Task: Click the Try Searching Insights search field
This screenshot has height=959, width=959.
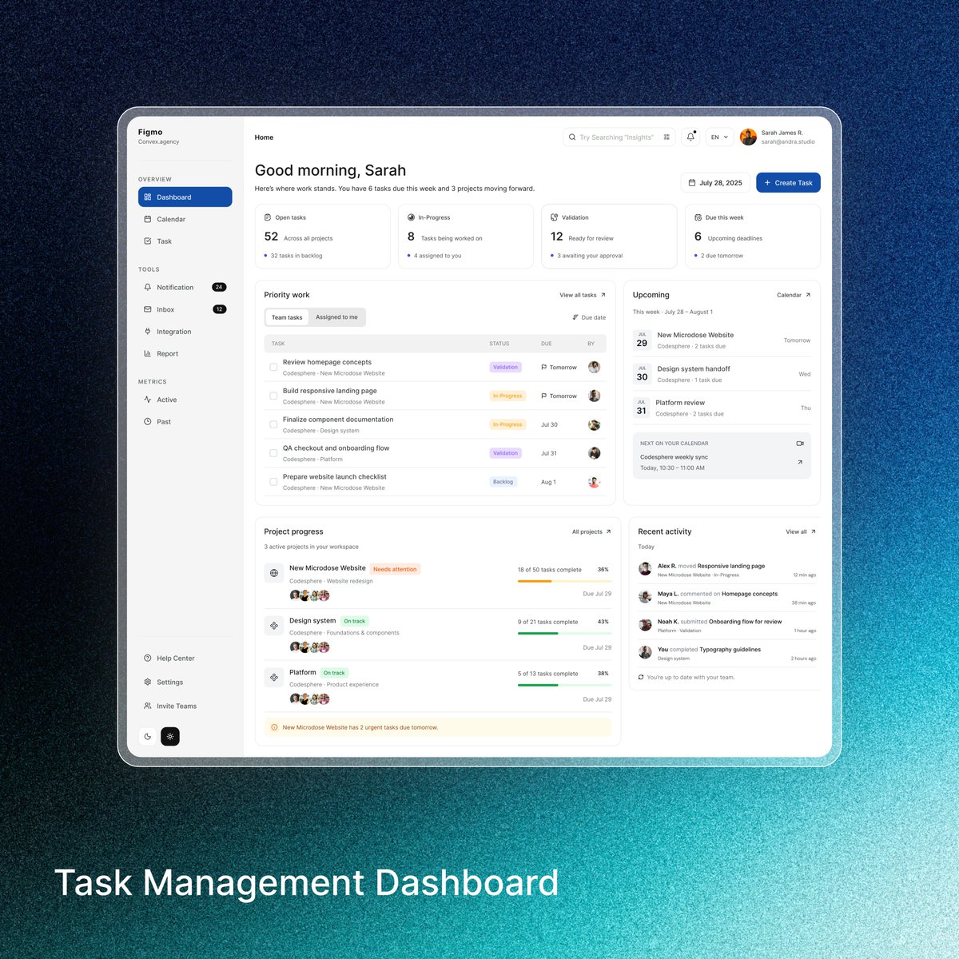Action: [619, 137]
